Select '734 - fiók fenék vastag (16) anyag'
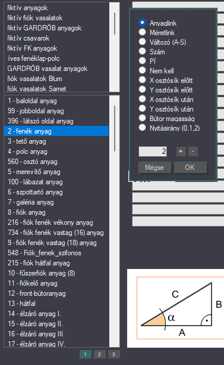The width and height of the screenshot is (224, 365). pos(56,233)
